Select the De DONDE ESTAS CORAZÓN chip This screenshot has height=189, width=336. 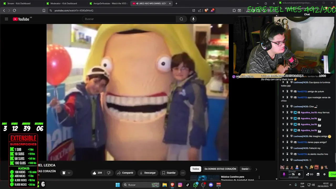[220, 169]
